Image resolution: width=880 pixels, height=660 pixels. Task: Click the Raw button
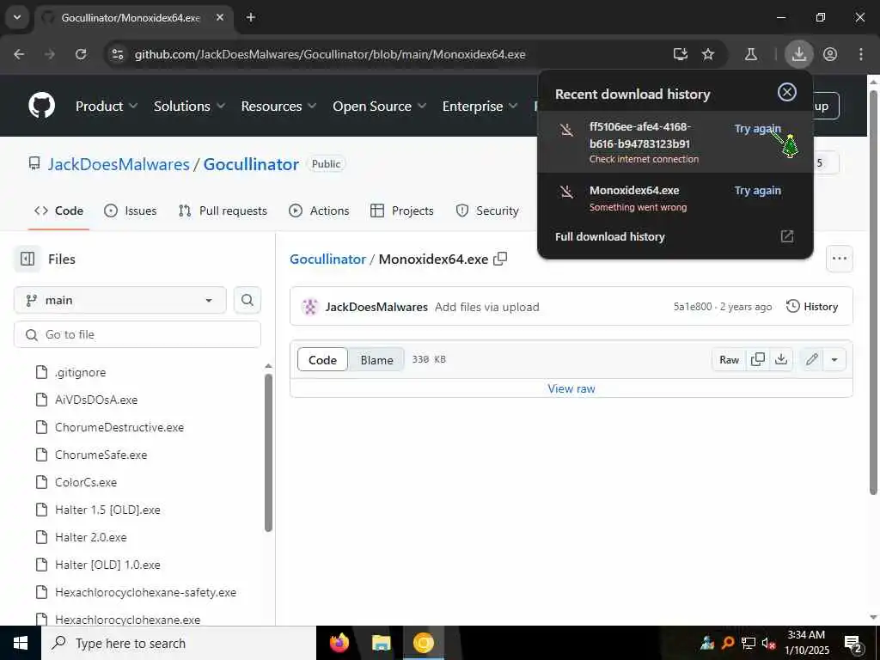[729, 359]
